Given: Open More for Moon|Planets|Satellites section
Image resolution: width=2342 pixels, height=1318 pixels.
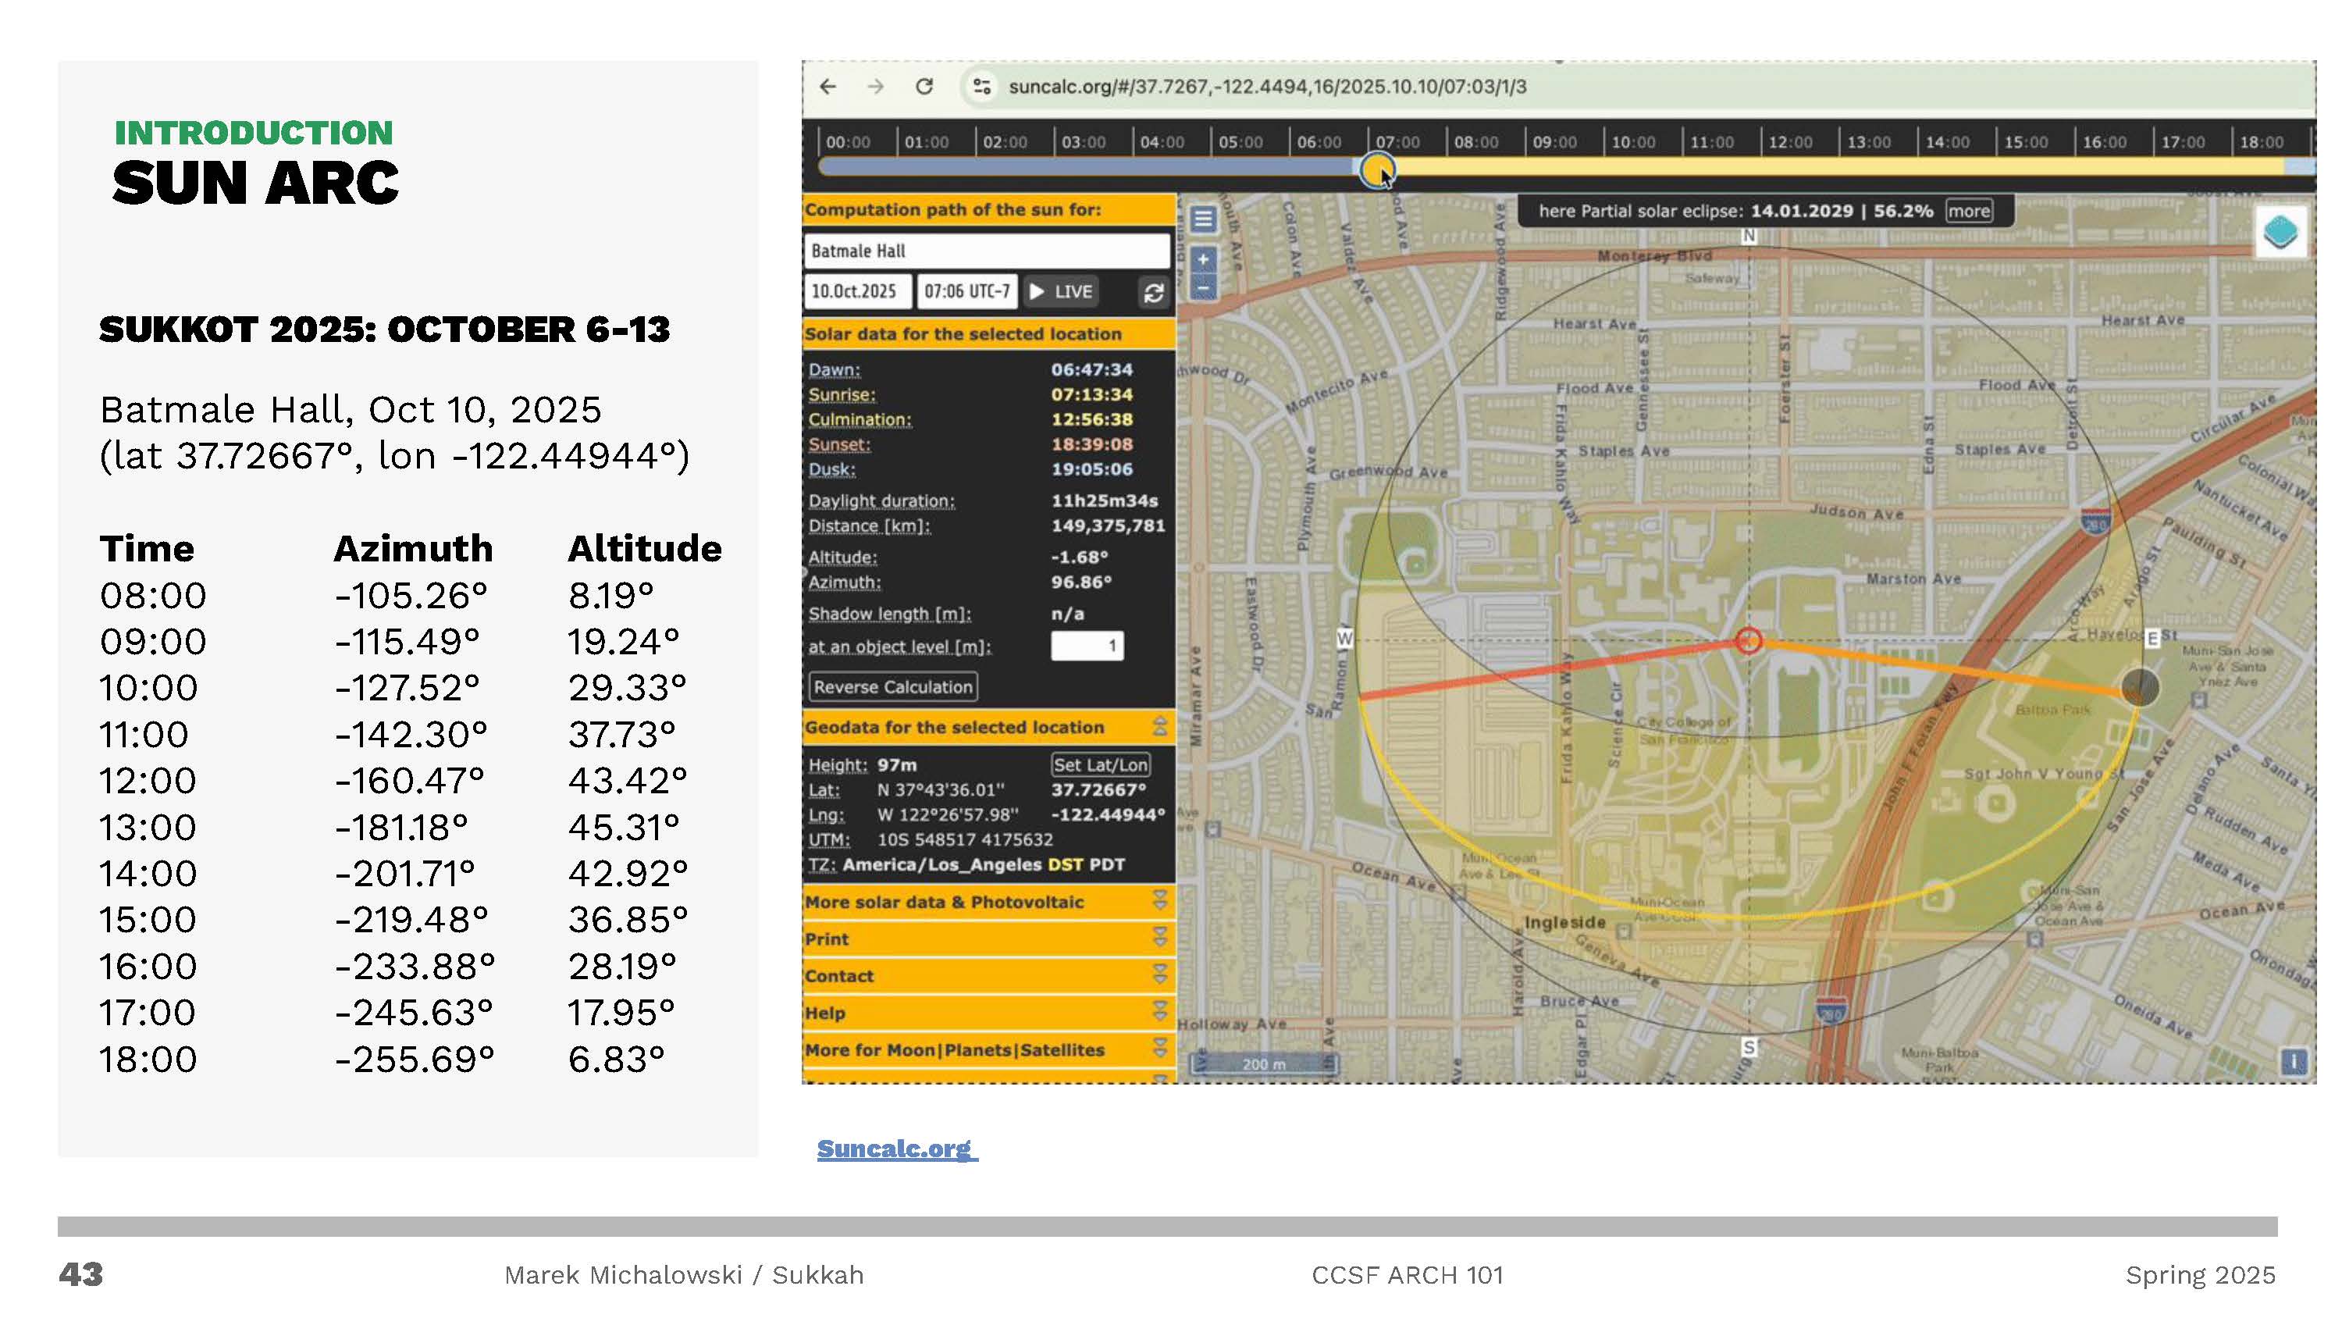Looking at the screenshot, I should pyautogui.click(x=1160, y=1049).
